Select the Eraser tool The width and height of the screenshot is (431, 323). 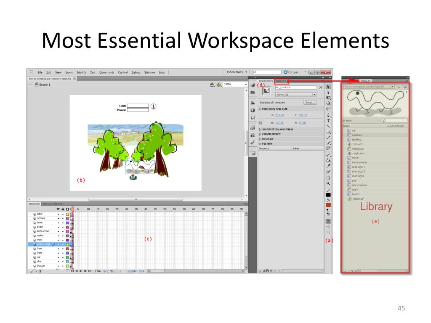click(x=328, y=172)
